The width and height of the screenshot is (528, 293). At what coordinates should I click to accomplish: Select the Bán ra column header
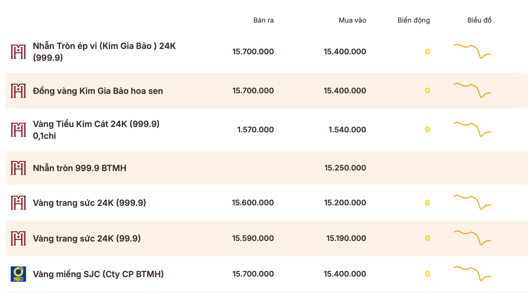pos(263,20)
